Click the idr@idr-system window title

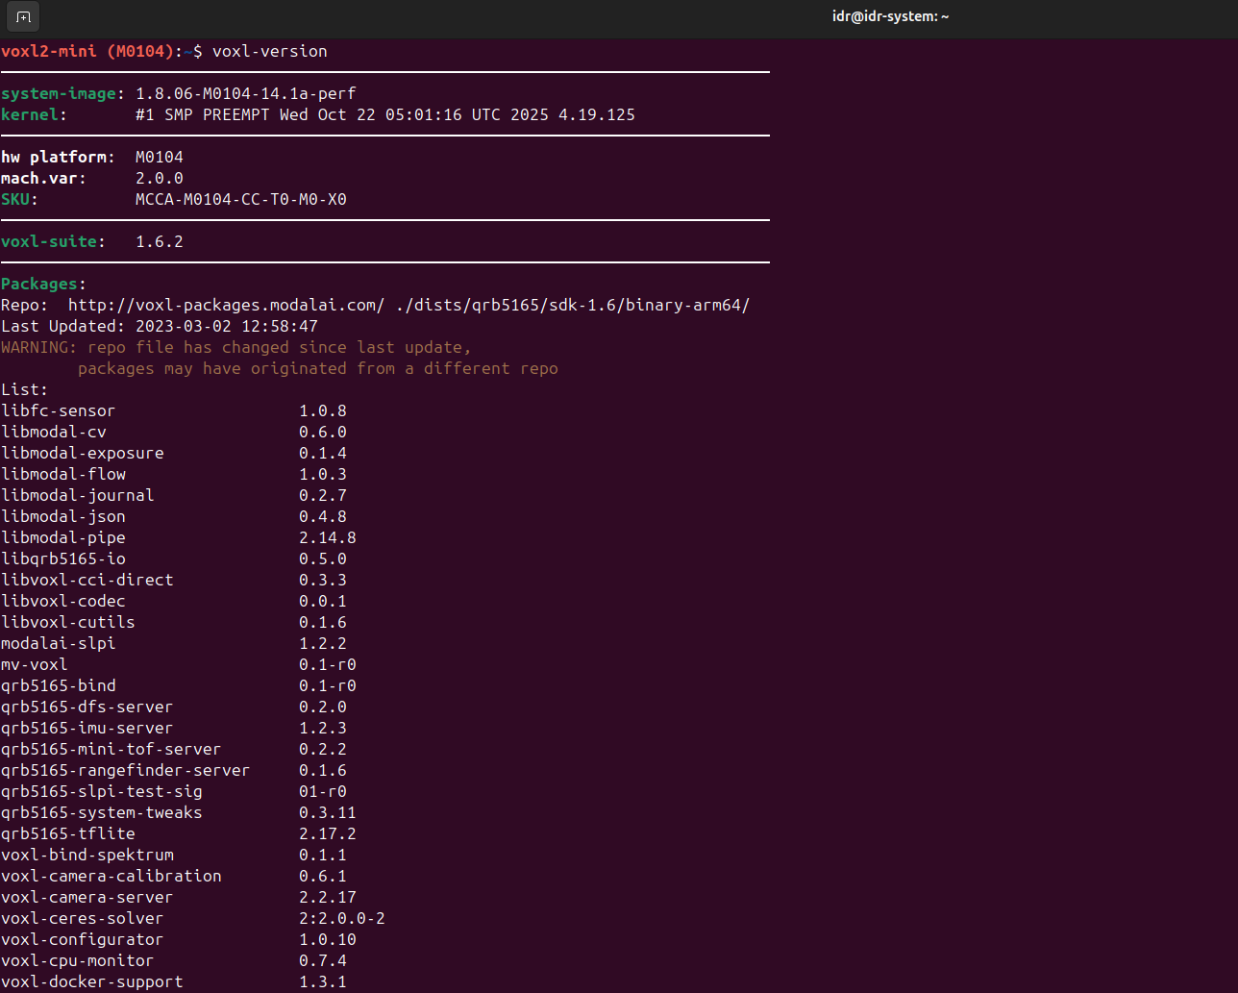[x=890, y=16]
